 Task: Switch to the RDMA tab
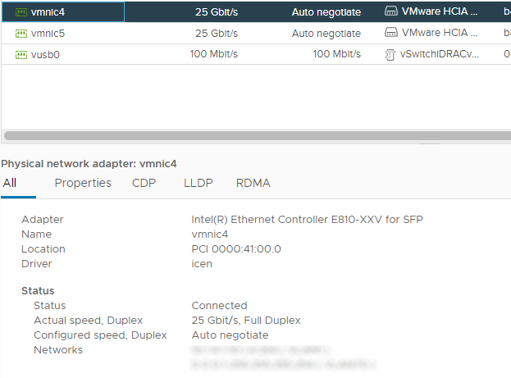pos(253,183)
